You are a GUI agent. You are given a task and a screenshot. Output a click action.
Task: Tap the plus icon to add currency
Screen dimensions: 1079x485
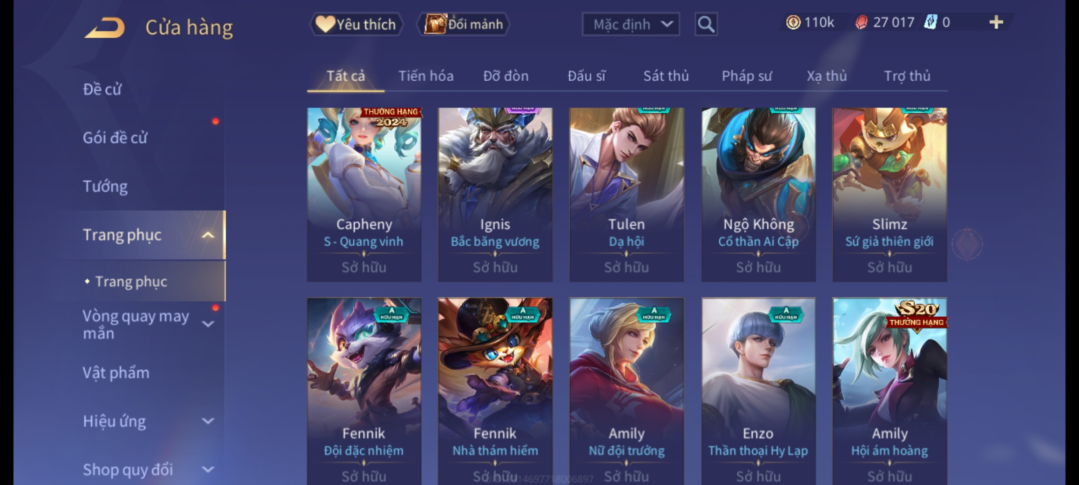tap(996, 22)
